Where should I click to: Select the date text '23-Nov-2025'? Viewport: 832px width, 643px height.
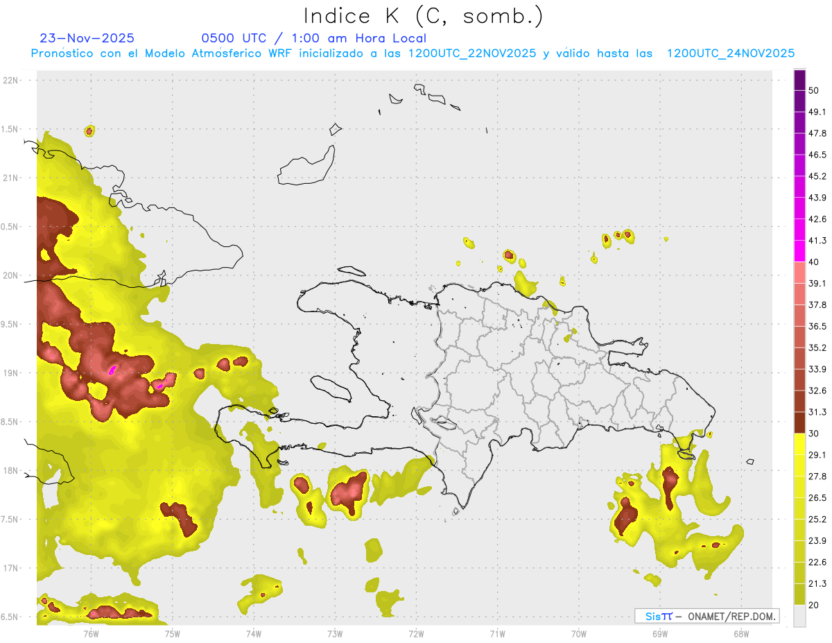tap(87, 38)
